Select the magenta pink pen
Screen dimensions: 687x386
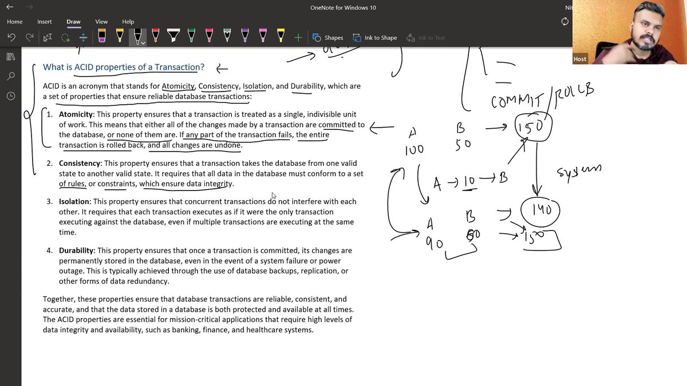point(263,37)
